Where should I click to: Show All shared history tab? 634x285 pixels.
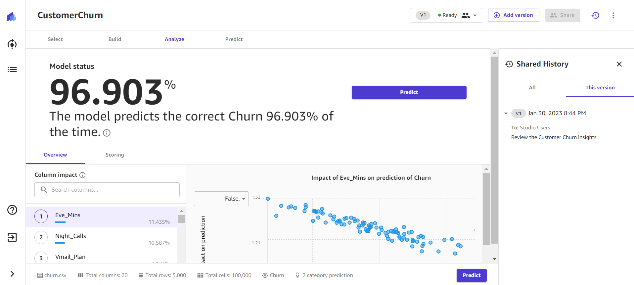(x=532, y=88)
